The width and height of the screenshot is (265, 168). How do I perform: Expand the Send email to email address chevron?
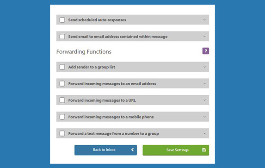(x=204, y=37)
